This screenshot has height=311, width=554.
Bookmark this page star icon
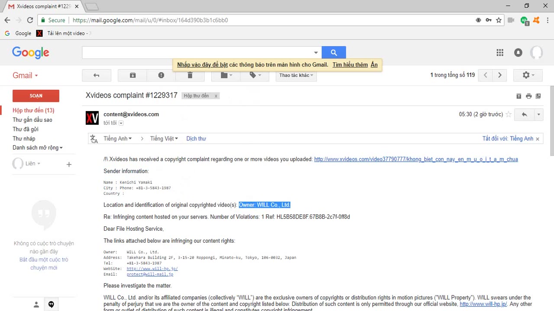tap(499, 20)
